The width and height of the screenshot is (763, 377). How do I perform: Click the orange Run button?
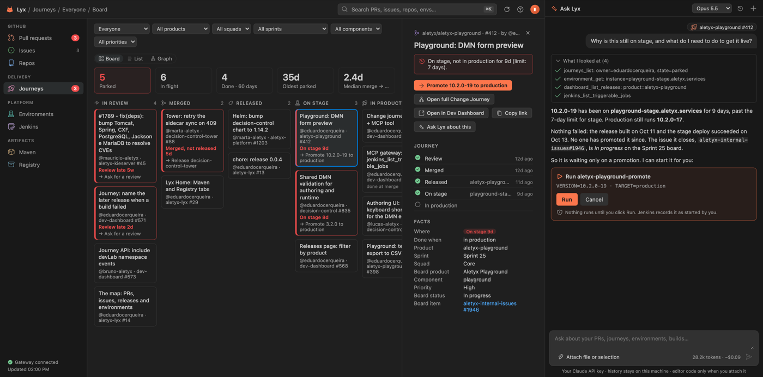pos(567,199)
